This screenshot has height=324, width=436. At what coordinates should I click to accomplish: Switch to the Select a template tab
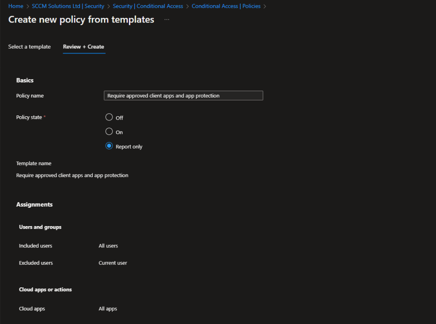click(x=29, y=47)
